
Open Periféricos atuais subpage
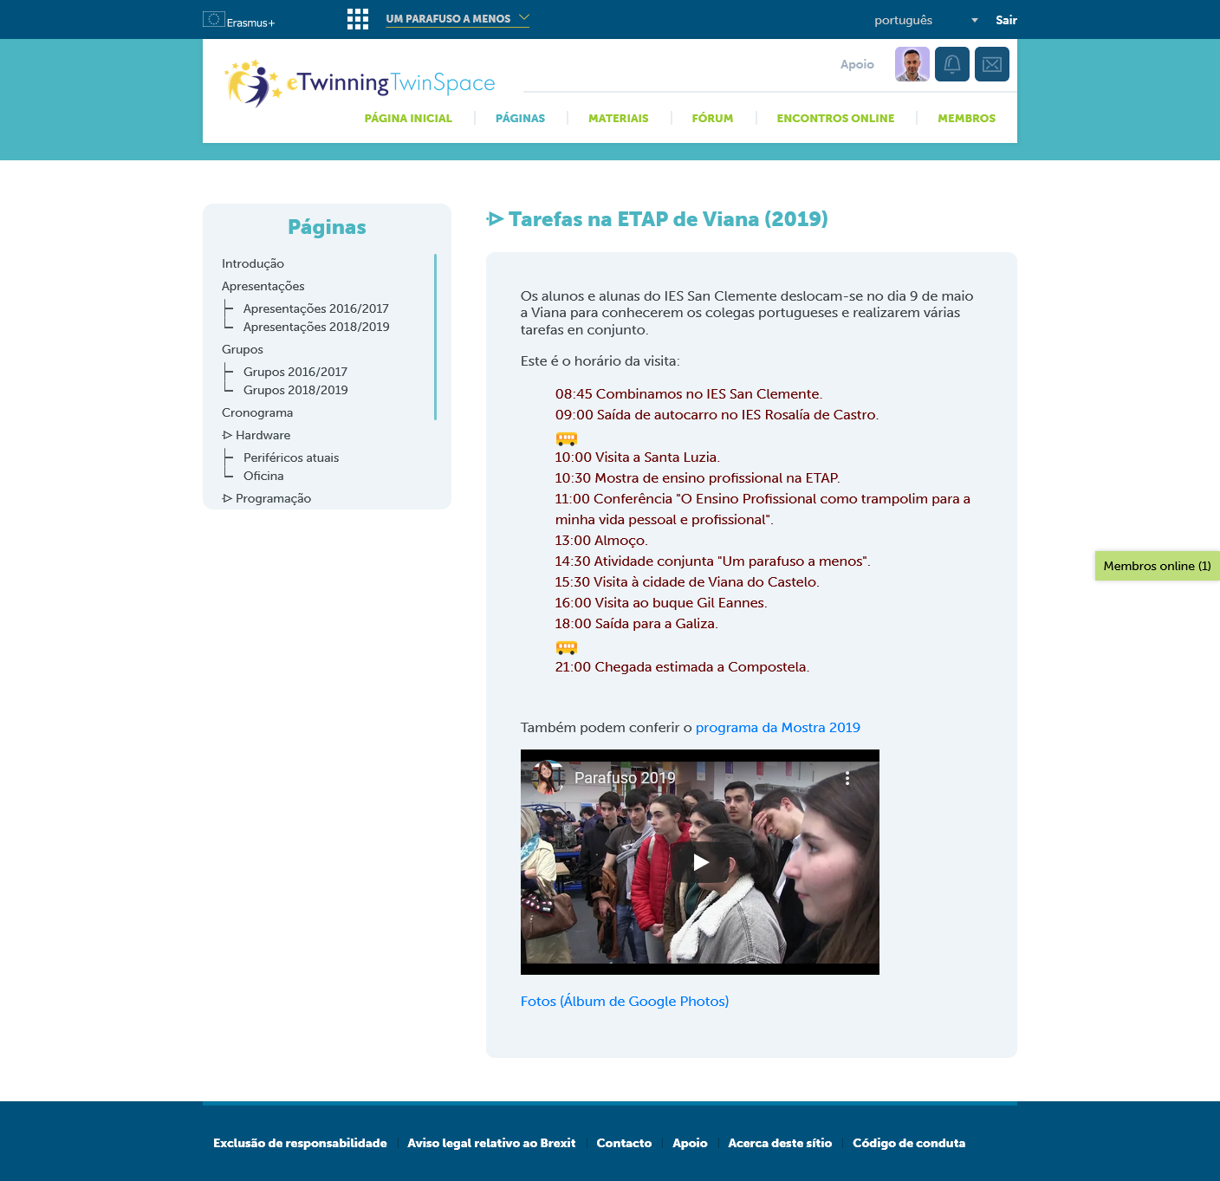point(291,457)
